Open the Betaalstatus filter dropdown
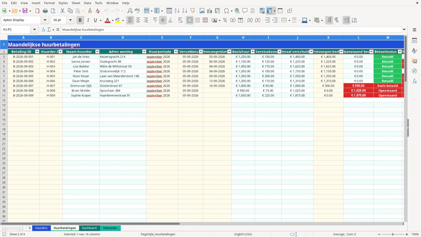 400,52
